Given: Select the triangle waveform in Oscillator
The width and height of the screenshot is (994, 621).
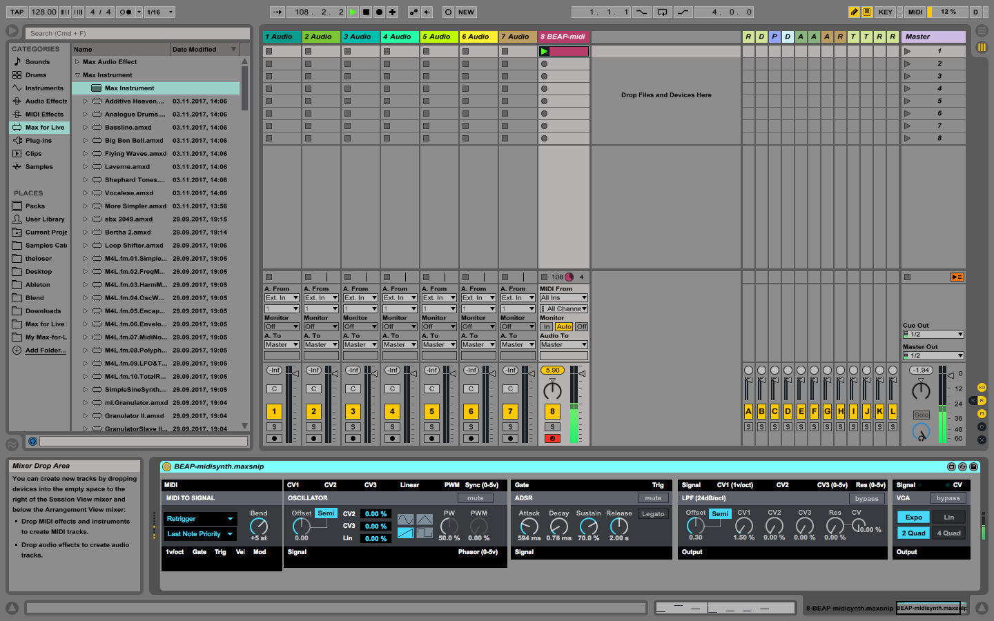Looking at the screenshot, I should (x=425, y=520).
